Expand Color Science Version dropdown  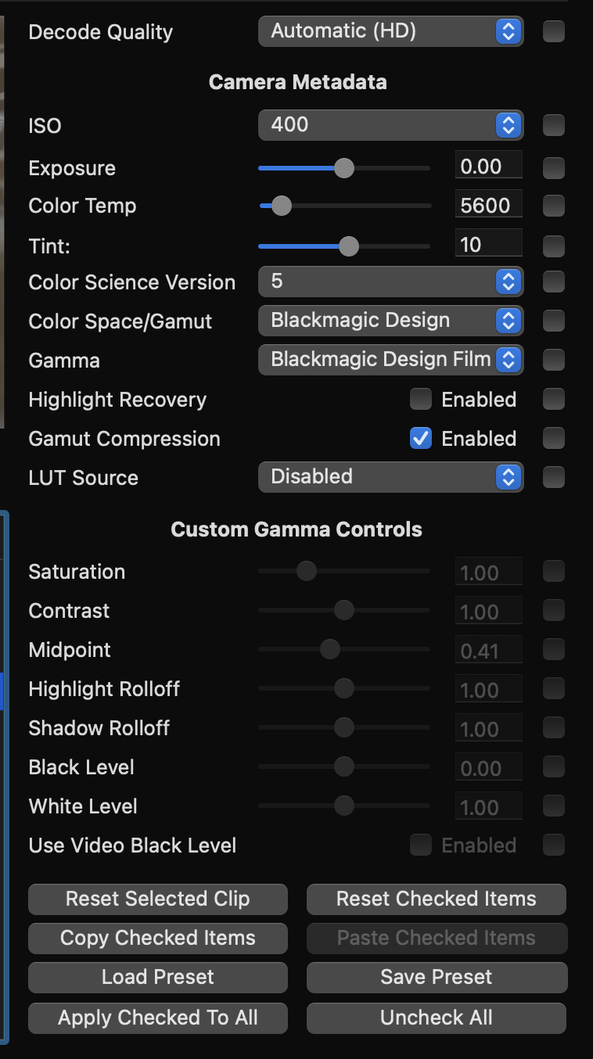tap(390, 282)
